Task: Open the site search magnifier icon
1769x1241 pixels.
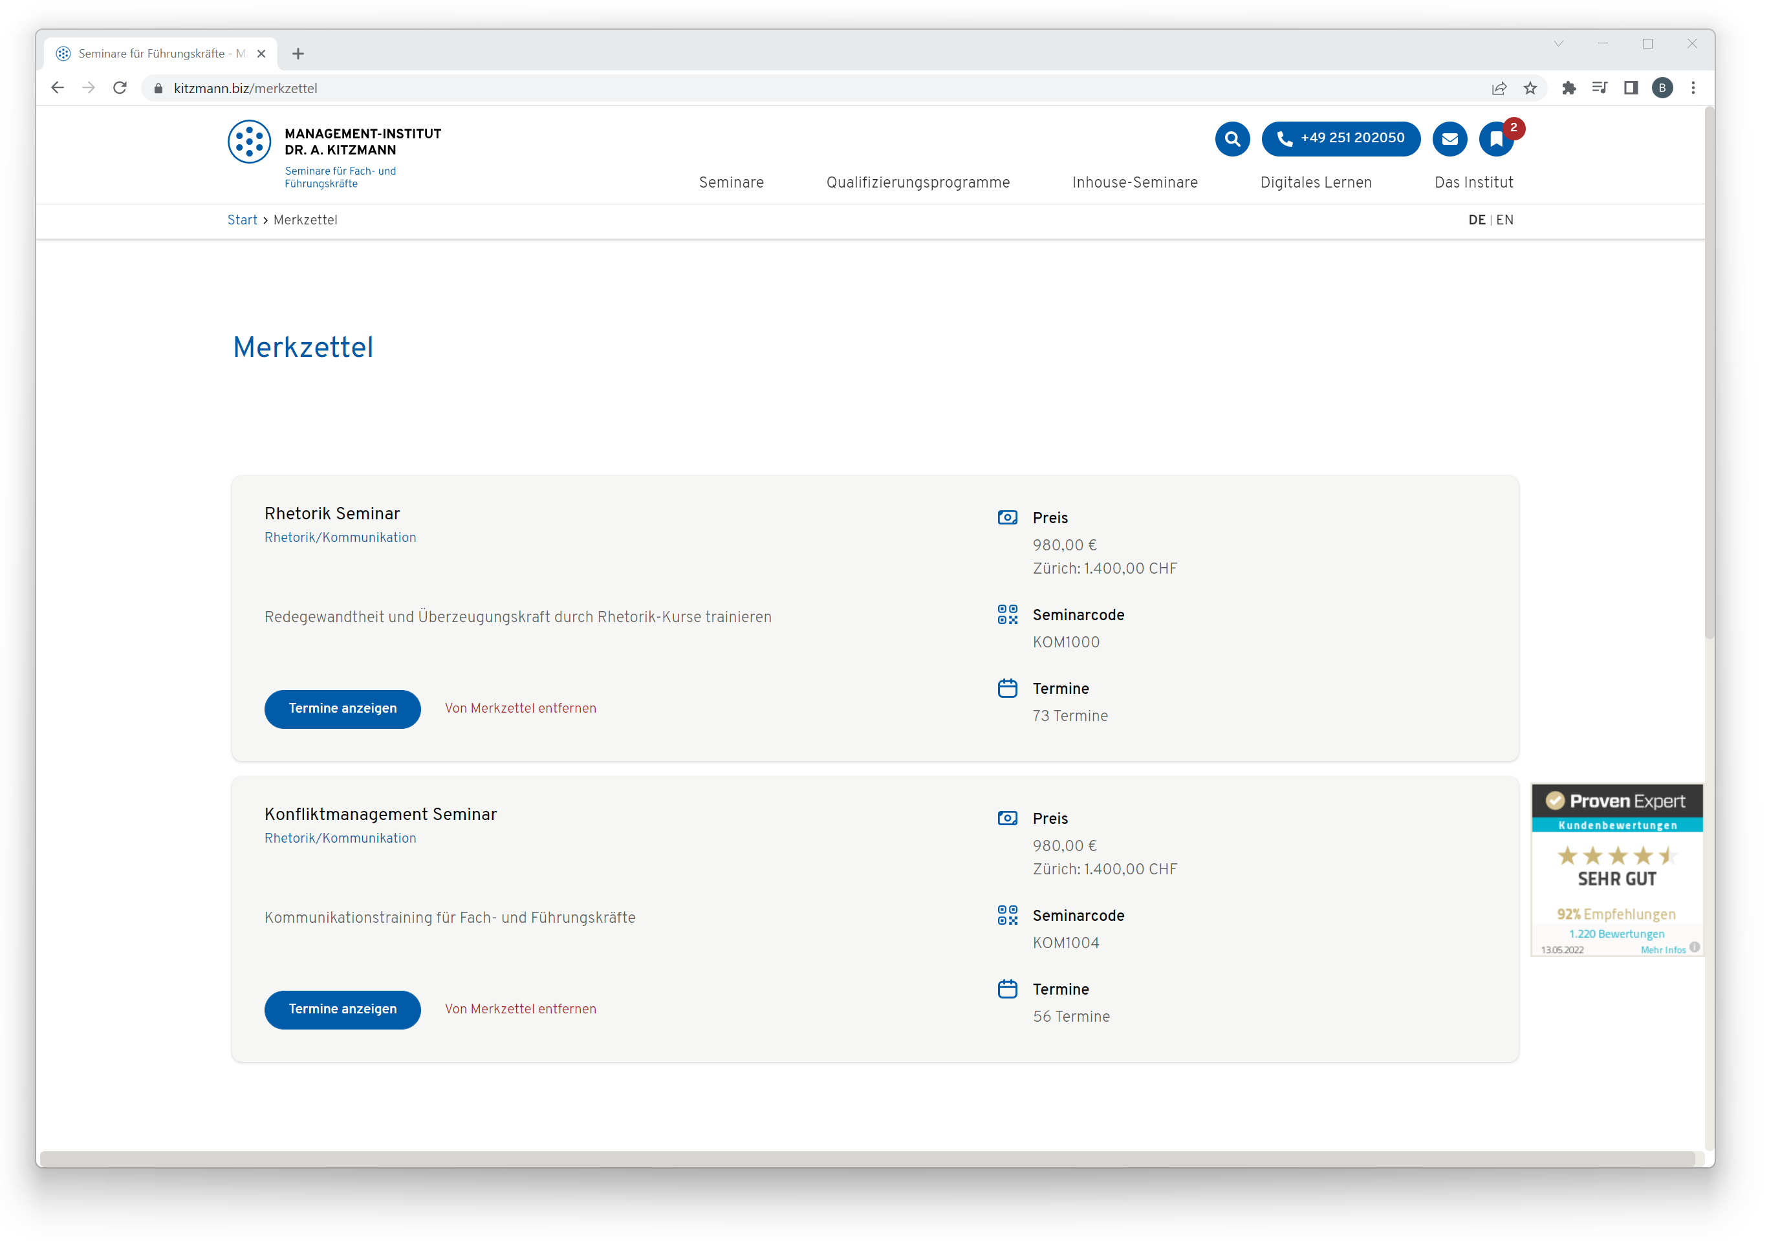Action: 1232,138
